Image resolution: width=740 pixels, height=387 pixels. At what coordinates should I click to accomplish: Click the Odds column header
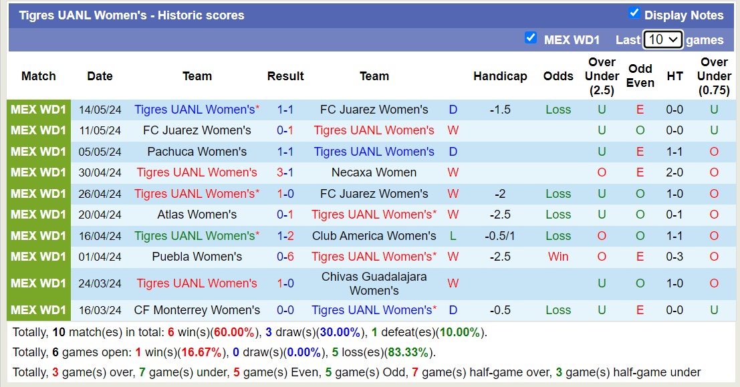[558, 76]
